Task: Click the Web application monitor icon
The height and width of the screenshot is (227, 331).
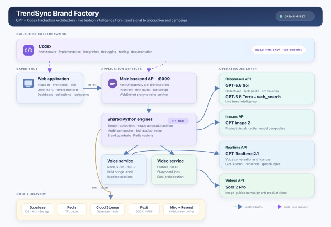Action: 28,84
